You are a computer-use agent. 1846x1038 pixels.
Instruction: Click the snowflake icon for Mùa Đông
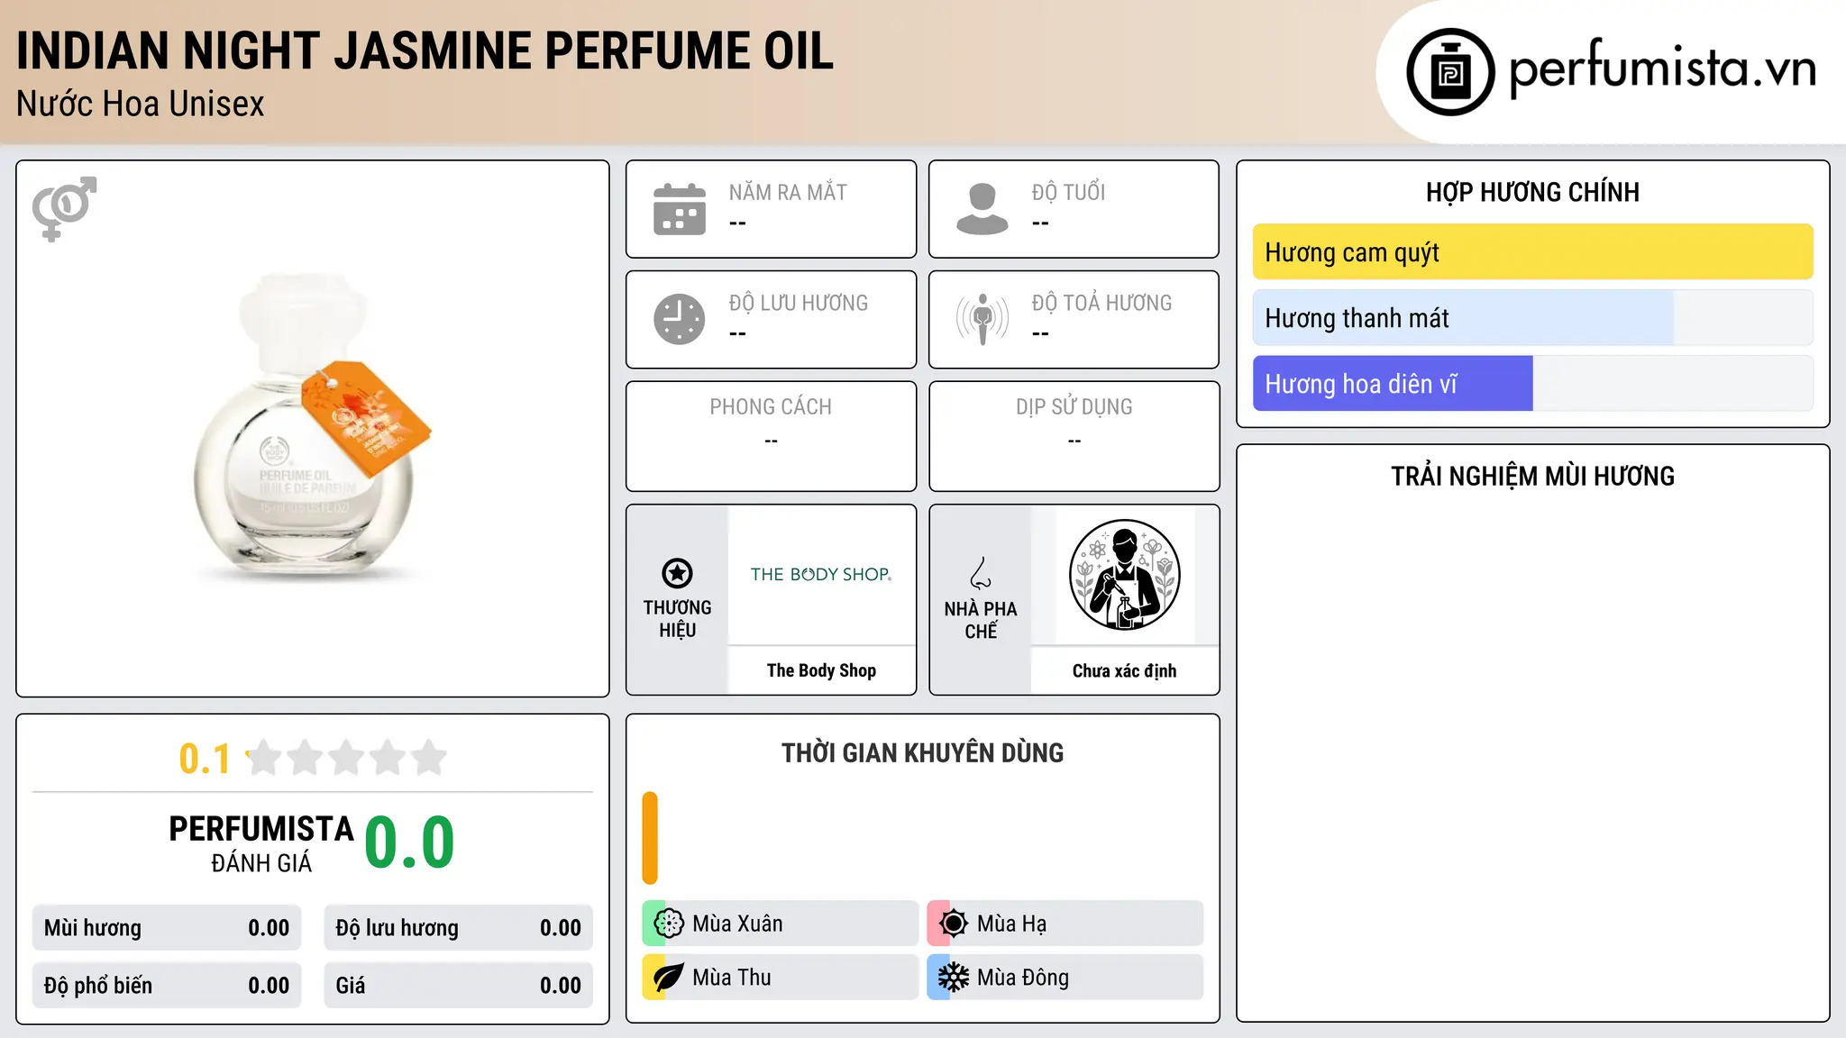(953, 978)
